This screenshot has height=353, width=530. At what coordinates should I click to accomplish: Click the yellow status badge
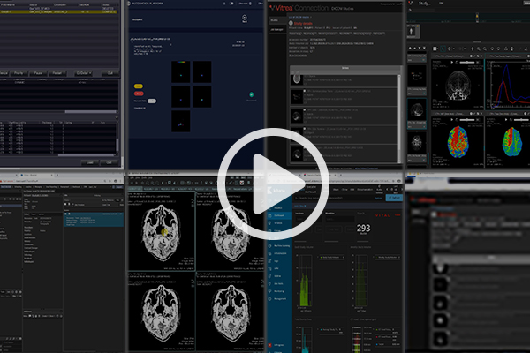click(x=140, y=86)
